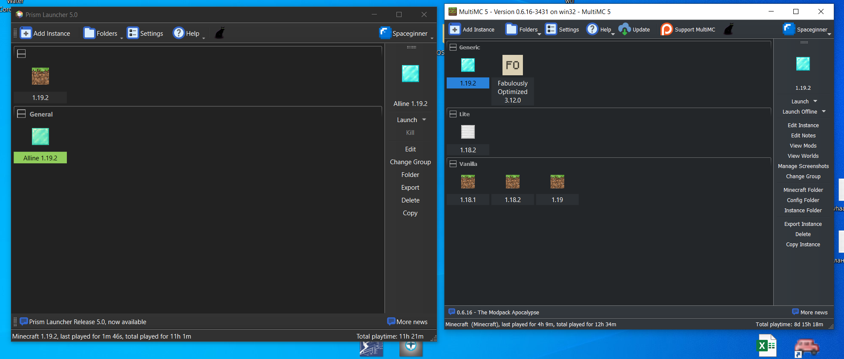This screenshot has width=844, height=359.
Task: Launch the Alline 1.19.2 instance in Prism
Action: coord(407,120)
